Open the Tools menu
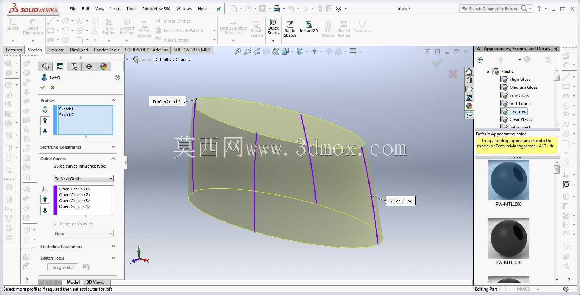This screenshot has width=580, height=295. click(x=131, y=9)
